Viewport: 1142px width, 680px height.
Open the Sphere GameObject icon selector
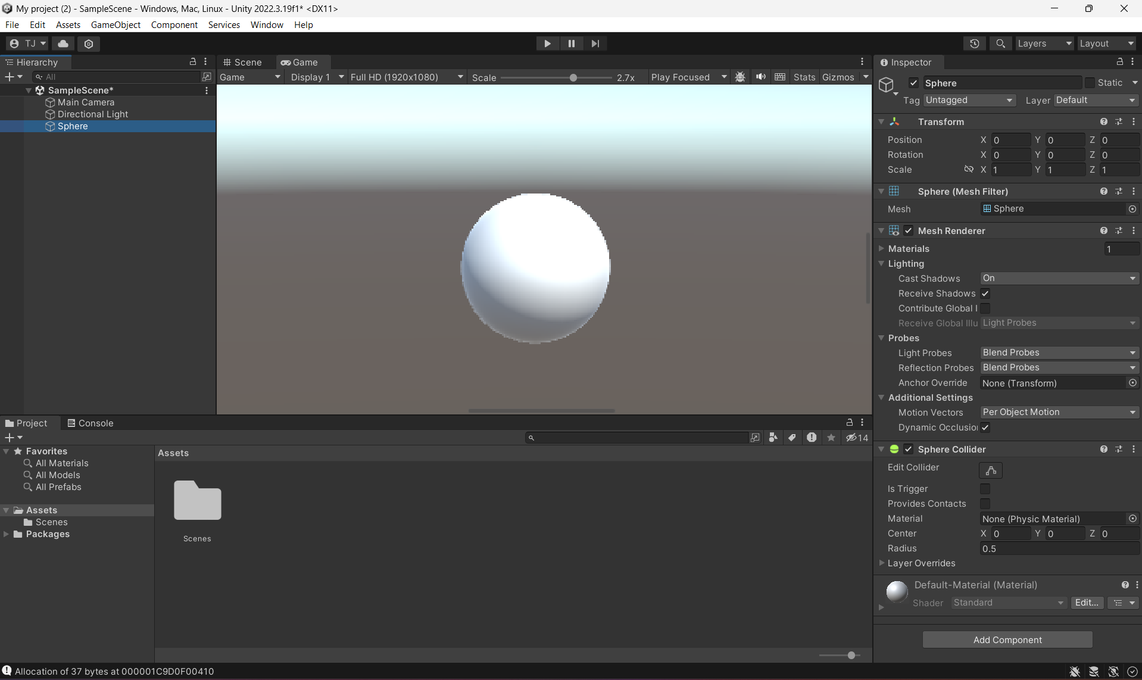888,86
